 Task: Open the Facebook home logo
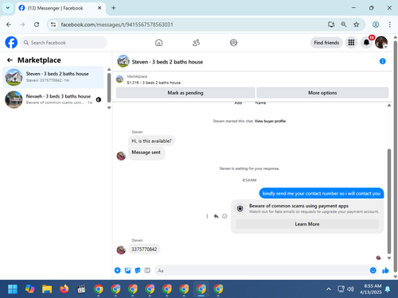tap(11, 42)
